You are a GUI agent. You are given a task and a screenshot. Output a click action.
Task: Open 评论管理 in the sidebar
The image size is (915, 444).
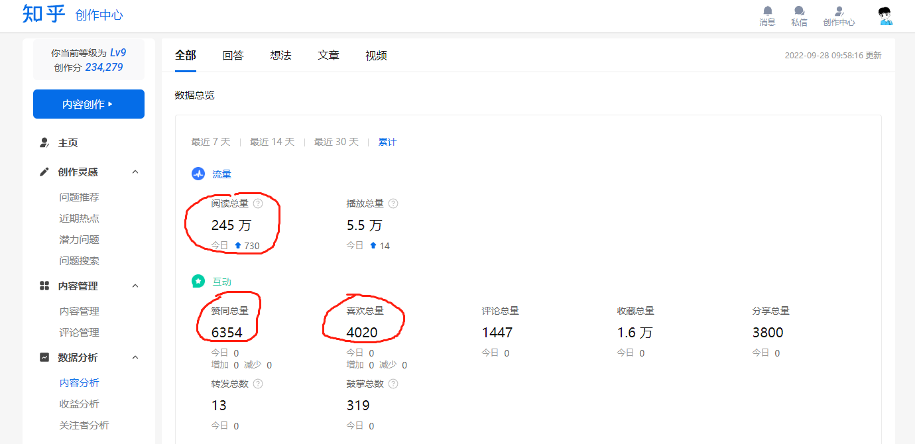(x=79, y=332)
